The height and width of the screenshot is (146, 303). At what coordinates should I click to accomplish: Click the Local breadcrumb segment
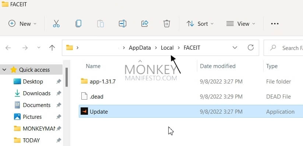click(167, 48)
